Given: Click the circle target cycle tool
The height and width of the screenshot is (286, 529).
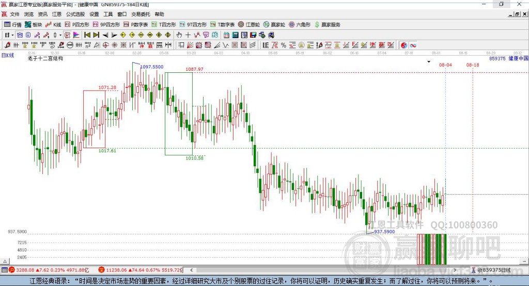Looking at the screenshot, I should 105,45.
